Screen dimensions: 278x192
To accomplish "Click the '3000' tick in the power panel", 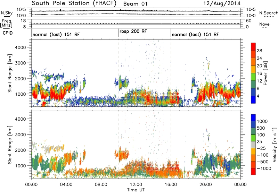I will (x=21, y=63).
